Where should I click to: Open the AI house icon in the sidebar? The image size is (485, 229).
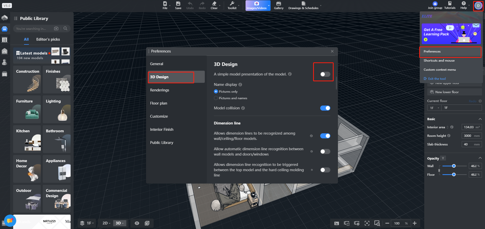point(5,51)
